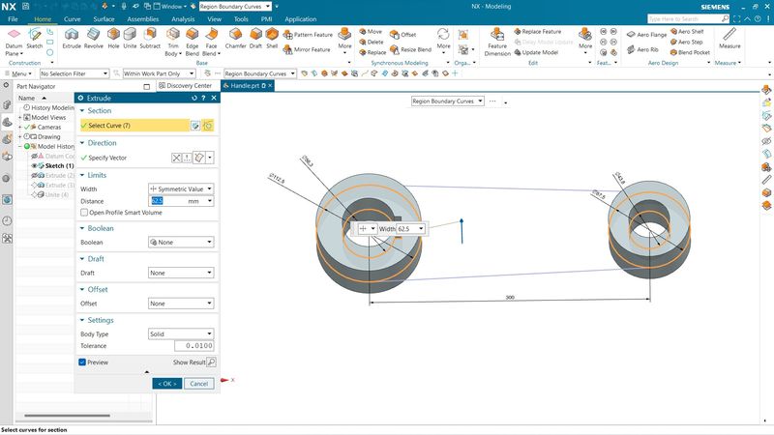Select the Draft tool in ribbon
Screen dimensions: 774x435
point(255,38)
